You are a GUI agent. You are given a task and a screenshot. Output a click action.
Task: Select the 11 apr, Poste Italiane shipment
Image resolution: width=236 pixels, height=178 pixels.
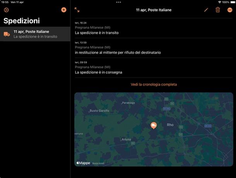(35, 34)
